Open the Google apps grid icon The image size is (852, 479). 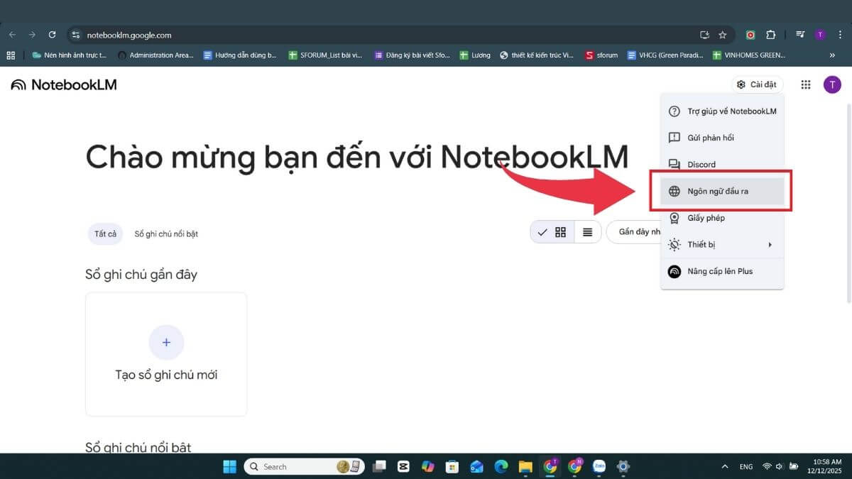tap(806, 84)
